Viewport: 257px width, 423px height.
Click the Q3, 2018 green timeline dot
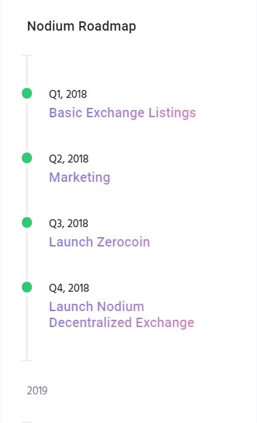pos(27,222)
